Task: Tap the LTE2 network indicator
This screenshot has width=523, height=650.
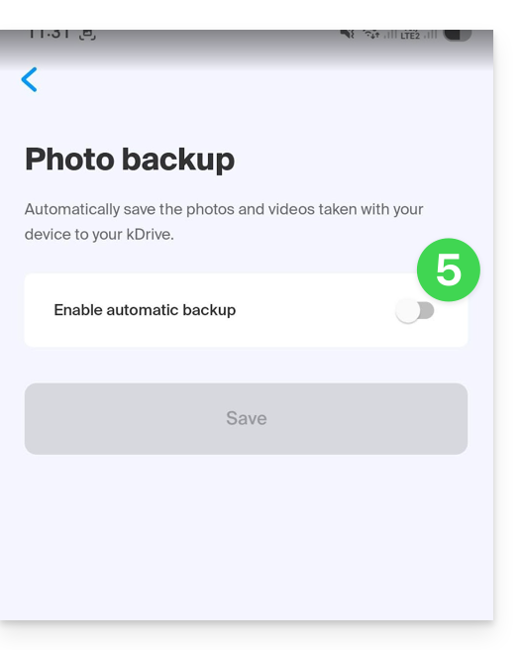Action: point(410,35)
